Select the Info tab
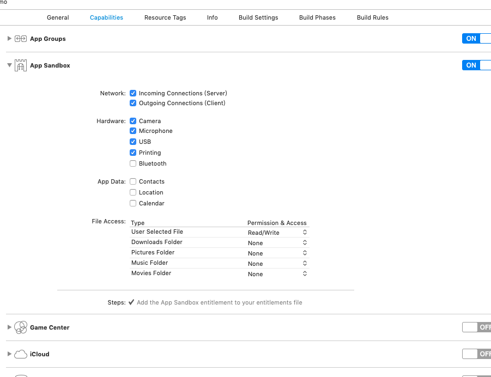The width and height of the screenshot is (491, 377). 213,17
